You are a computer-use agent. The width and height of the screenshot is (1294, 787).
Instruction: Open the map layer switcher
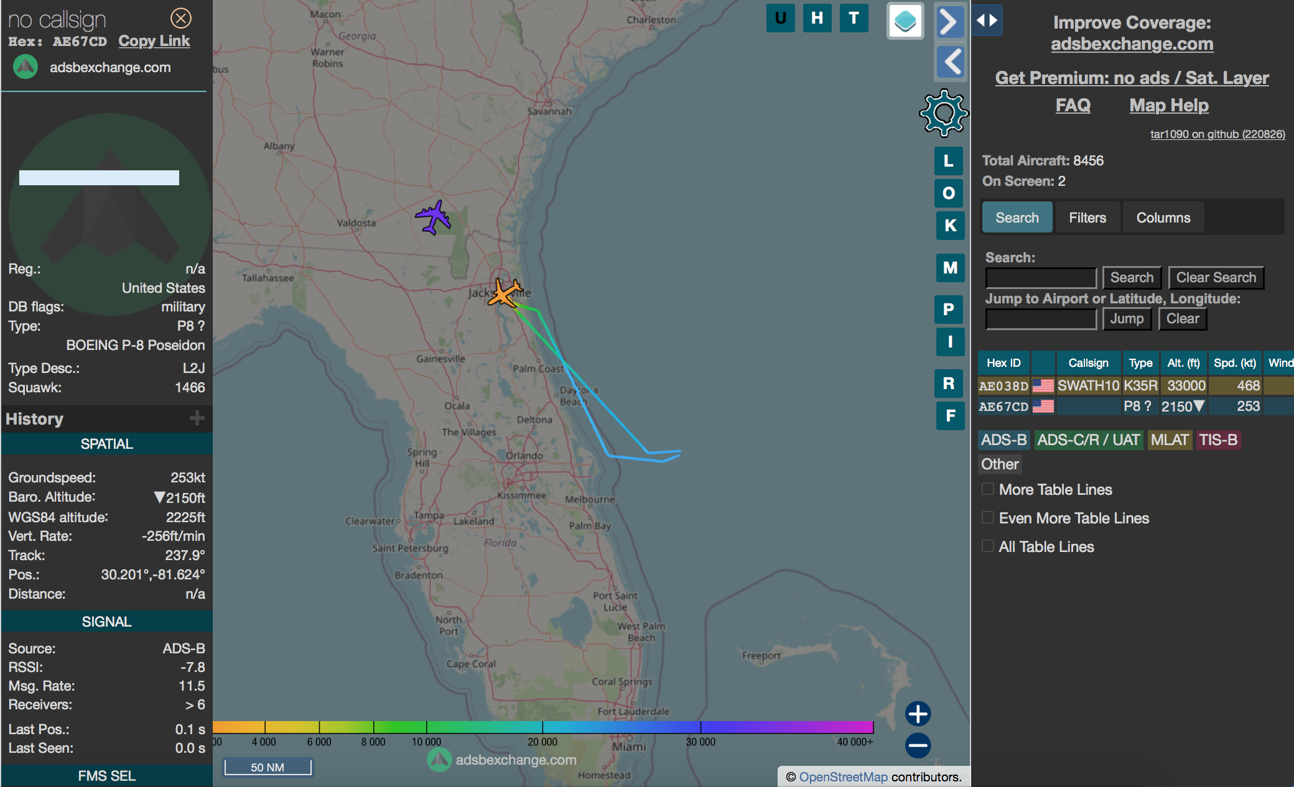tap(905, 21)
